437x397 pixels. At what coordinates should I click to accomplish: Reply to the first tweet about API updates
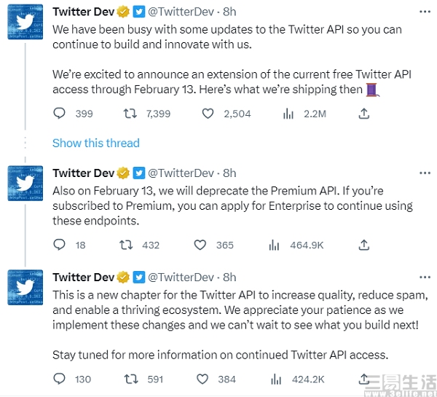tap(60, 114)
